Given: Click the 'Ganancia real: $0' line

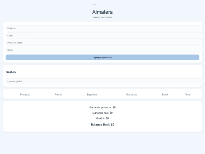Looking at the screenshot, I should [102, 113].
